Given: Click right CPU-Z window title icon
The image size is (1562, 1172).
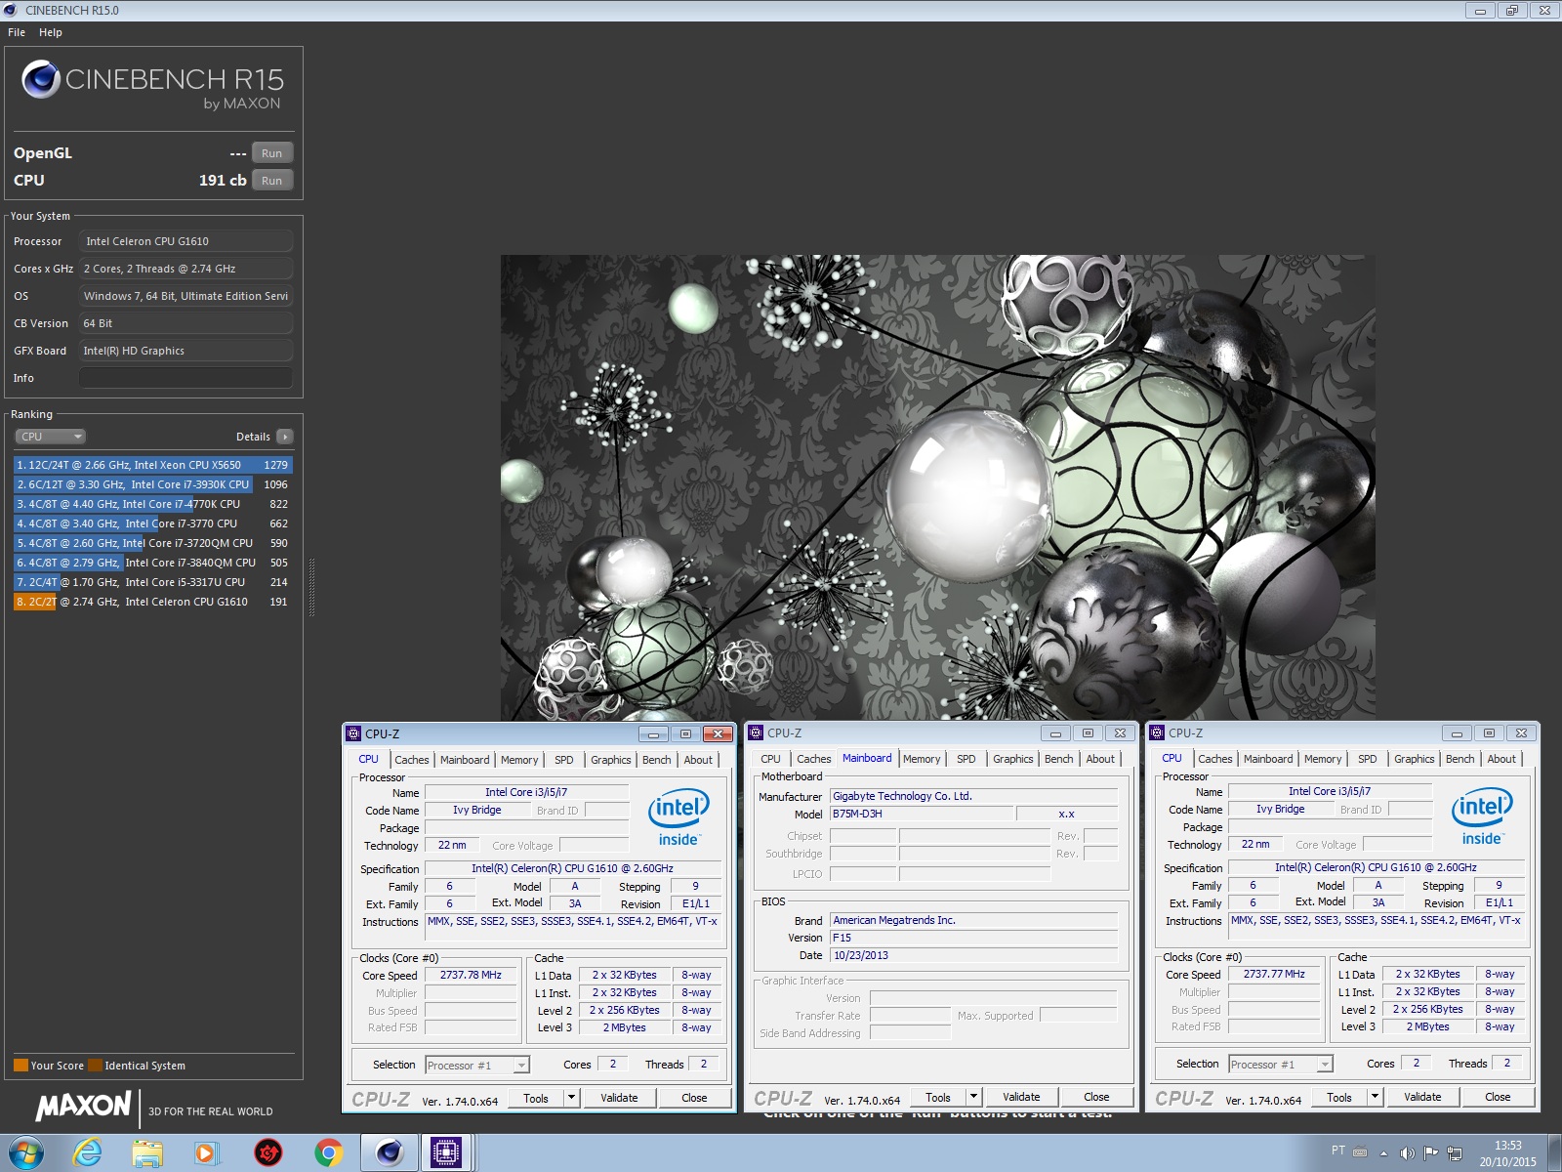Looking at the screenshot, I should [1157, 732].
